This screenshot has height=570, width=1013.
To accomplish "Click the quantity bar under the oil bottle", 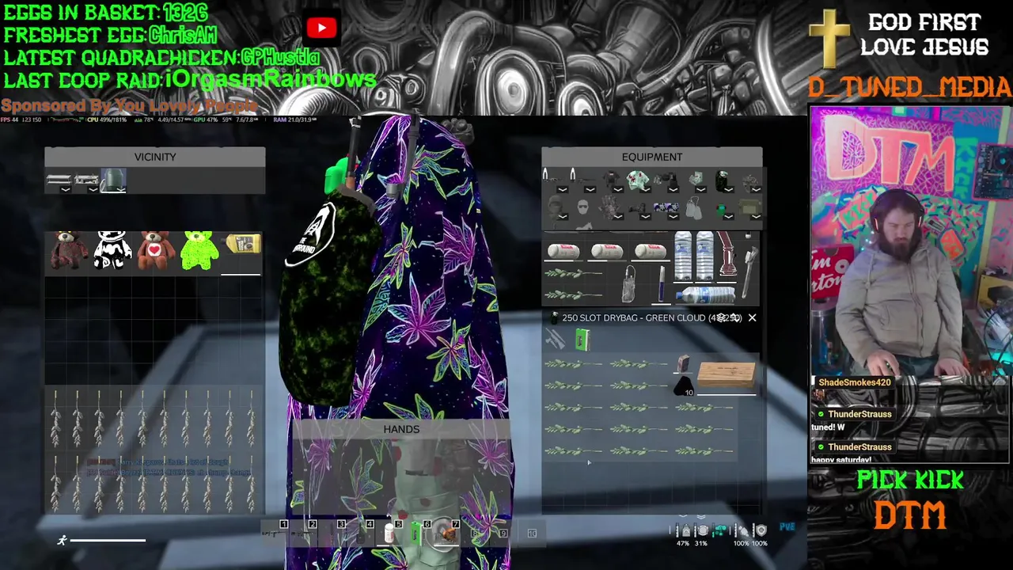I will pos(241,275).
